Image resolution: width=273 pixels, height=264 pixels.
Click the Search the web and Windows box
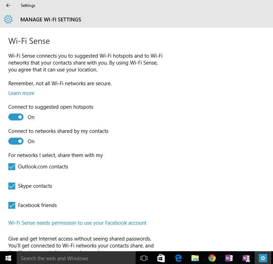coord(76,258)
